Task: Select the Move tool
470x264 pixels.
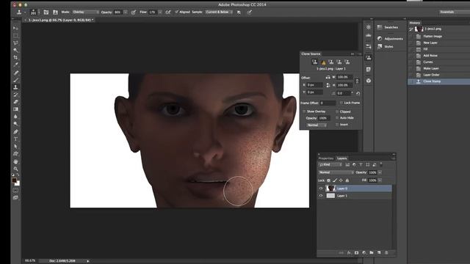Action: point(15,28)
